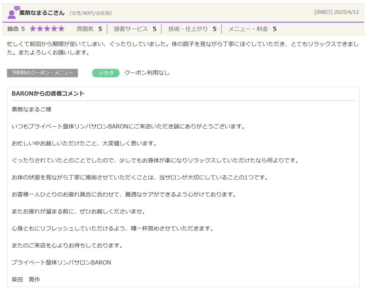Click the BARONからの返信コメント heading

point(48,94)
